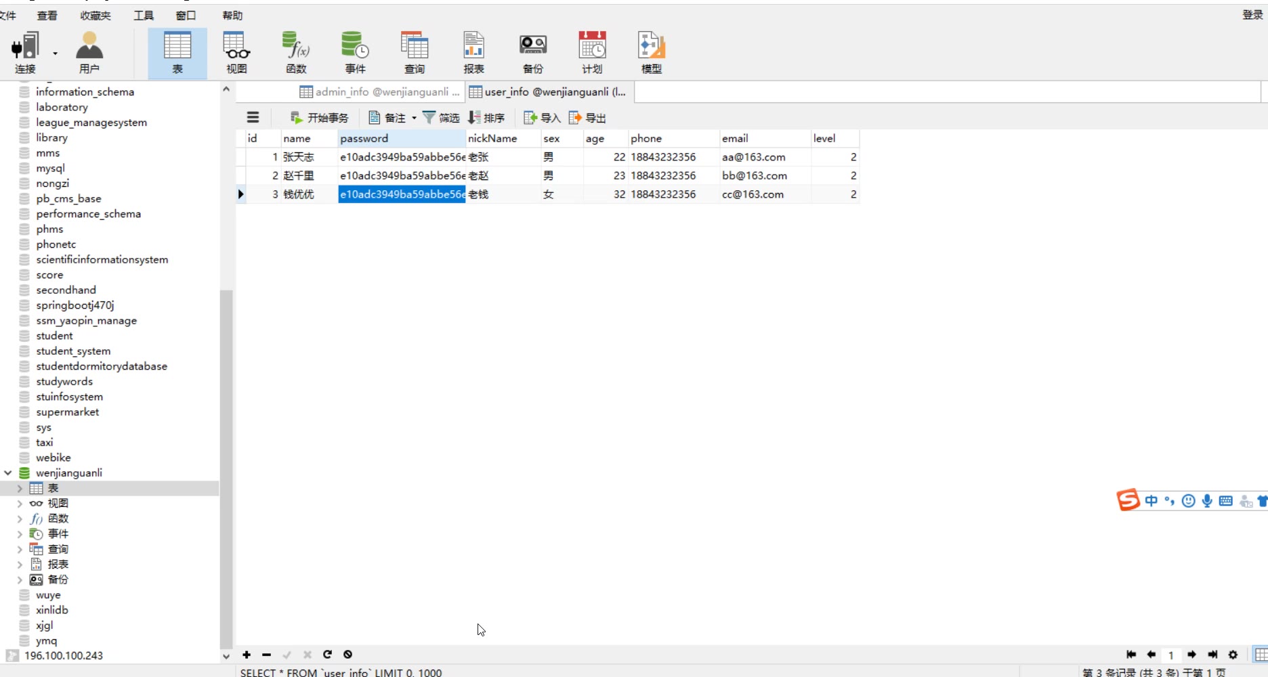This screenshot has width=1268, height=677.
Task: Open the 备注 dropdown arrow
Action: click(414, 118)
